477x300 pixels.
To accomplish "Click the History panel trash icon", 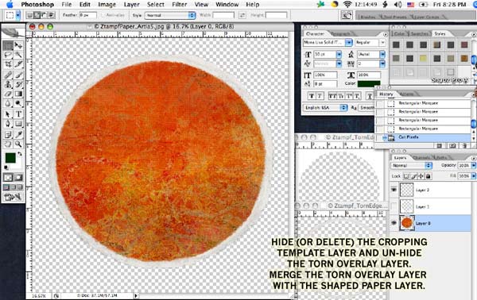I will (x=464, y=146).
